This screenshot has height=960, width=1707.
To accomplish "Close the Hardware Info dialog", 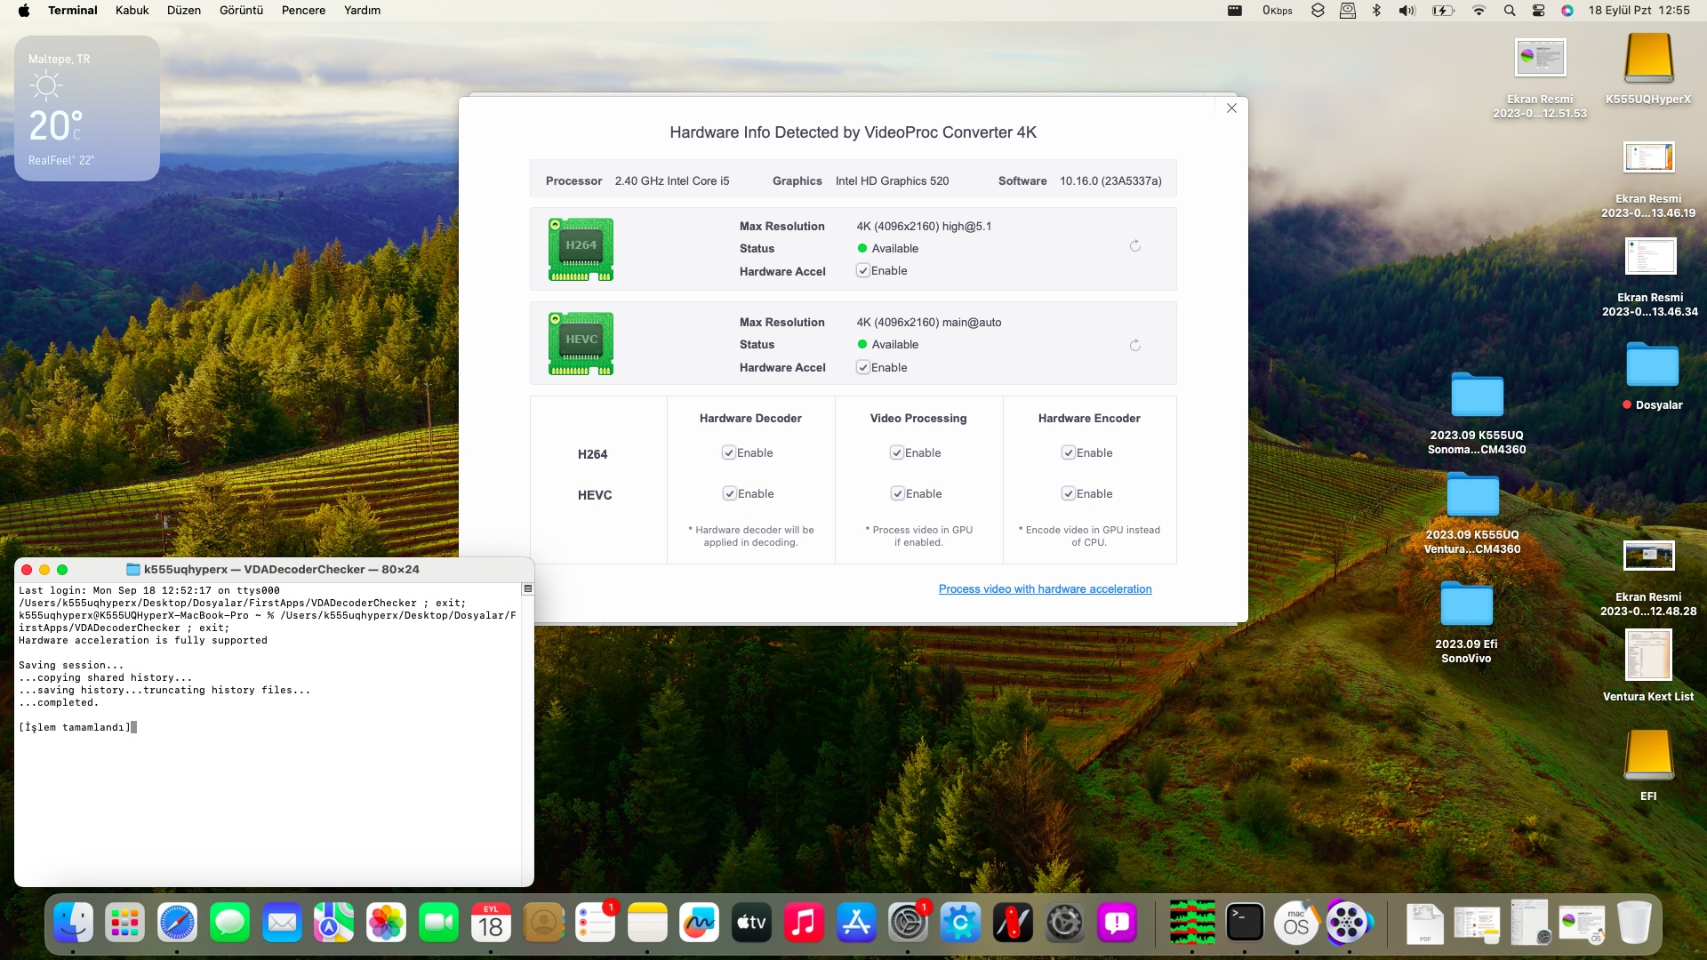I will click(x=1231, y=108).
